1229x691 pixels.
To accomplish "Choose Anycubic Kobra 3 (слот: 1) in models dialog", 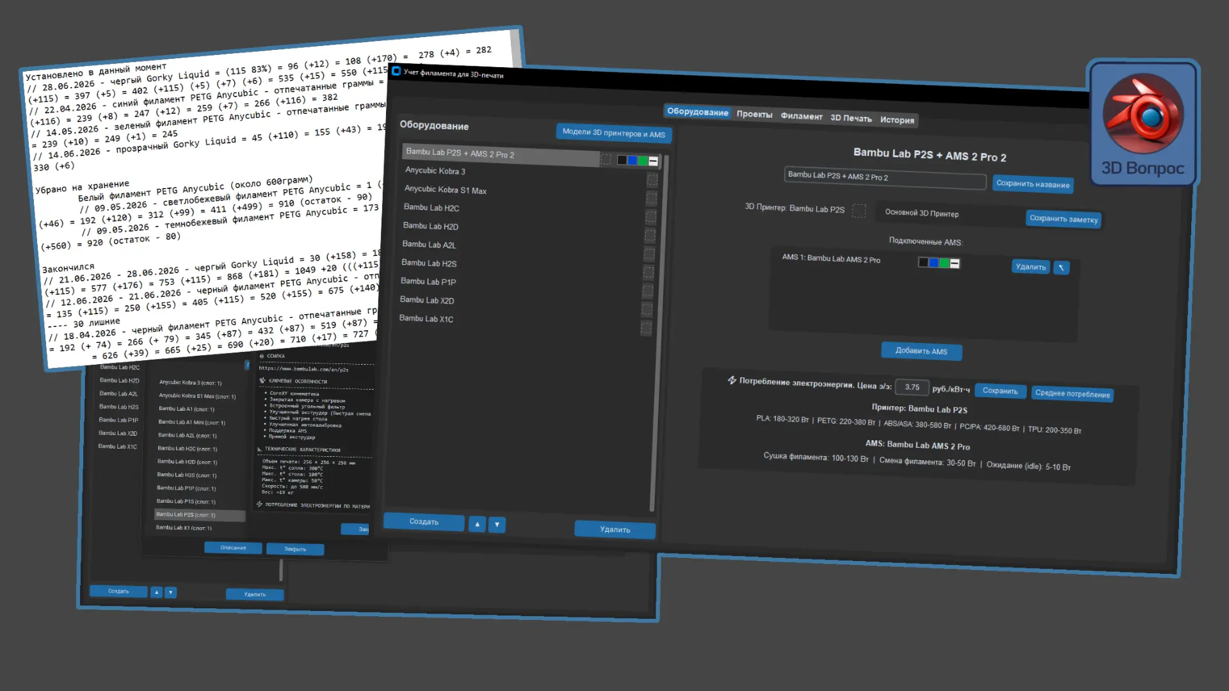I will [x=190, y=383].
